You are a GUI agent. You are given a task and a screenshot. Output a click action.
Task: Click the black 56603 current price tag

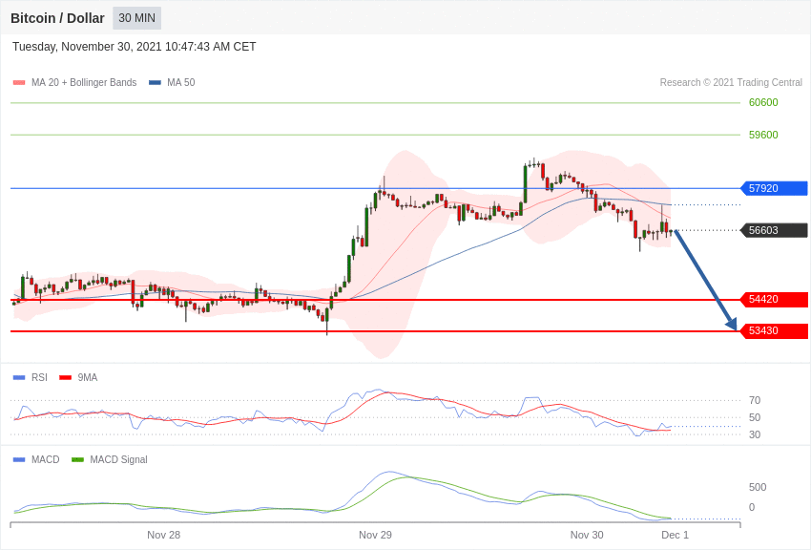pos(775,230)
